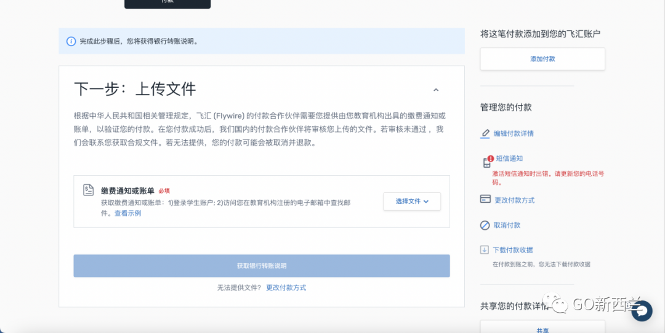This screenshot has width=665, height=333.
Task: Collapse the 下一步：上传文件 section chevron
Action: point(435,90)
